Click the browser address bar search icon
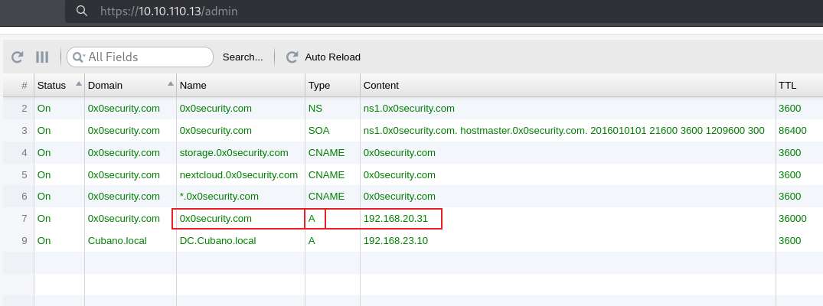Viewport: 823px width, 306px height. click(82, 12)
